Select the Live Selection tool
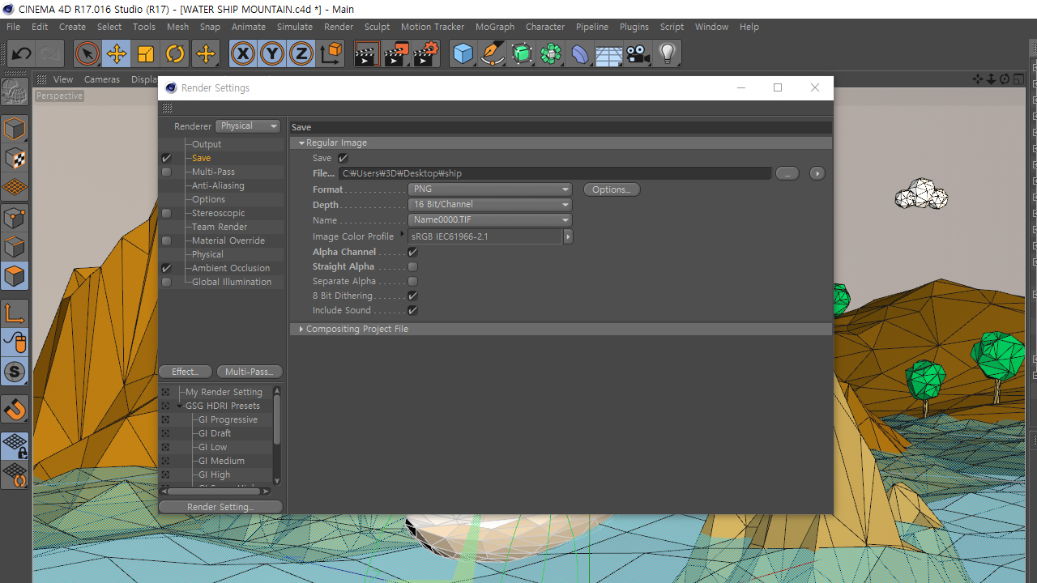Screen dimensions: 1037x583 [87, 54]
